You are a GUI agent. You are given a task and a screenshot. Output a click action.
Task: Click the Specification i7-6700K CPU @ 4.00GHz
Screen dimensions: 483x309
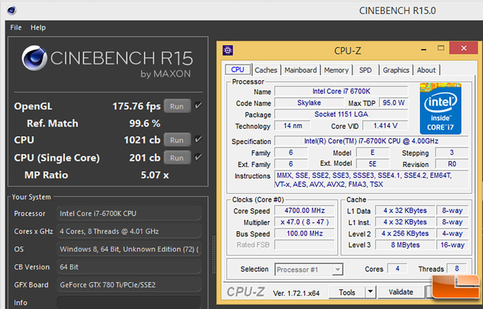(x=371, y=141)
